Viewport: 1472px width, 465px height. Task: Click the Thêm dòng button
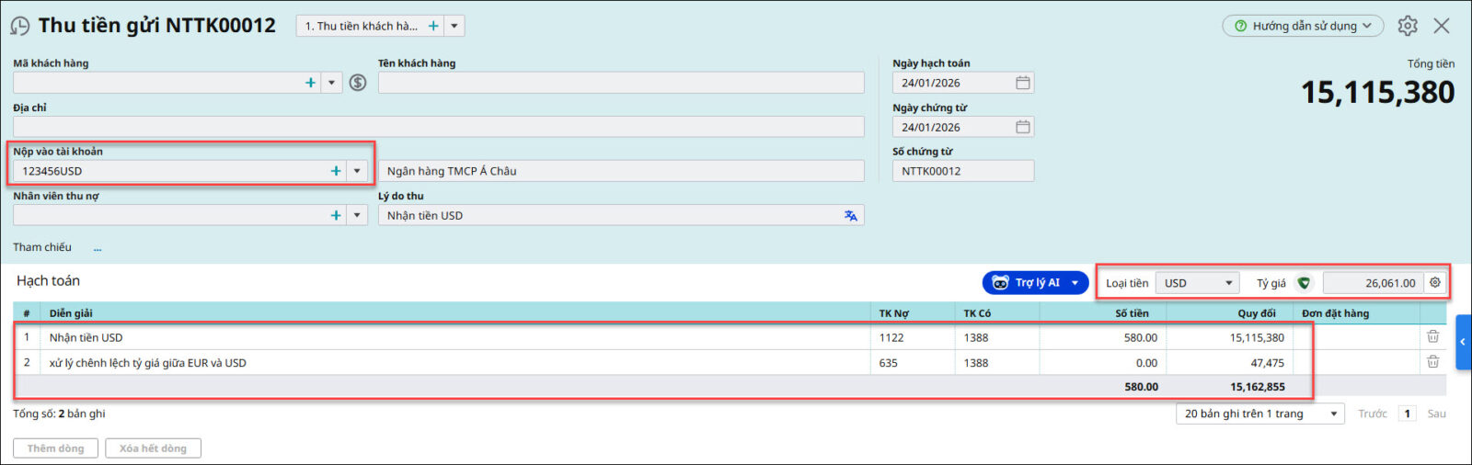55,448
